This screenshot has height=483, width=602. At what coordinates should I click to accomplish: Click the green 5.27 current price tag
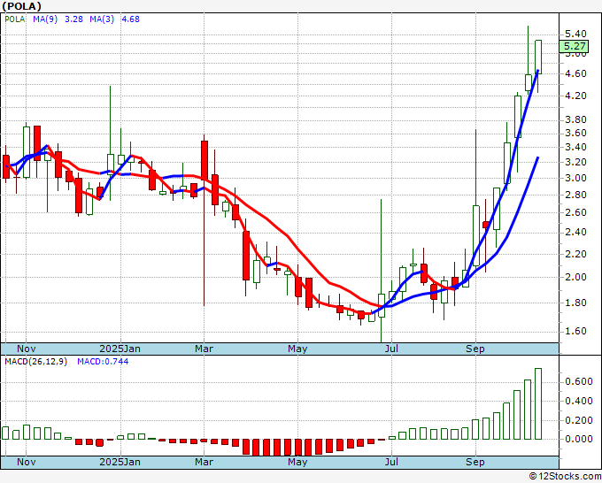[x=575, y=46]
